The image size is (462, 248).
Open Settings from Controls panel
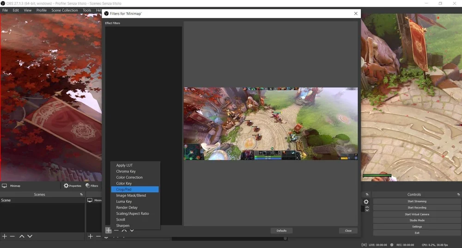click(417, 227)
